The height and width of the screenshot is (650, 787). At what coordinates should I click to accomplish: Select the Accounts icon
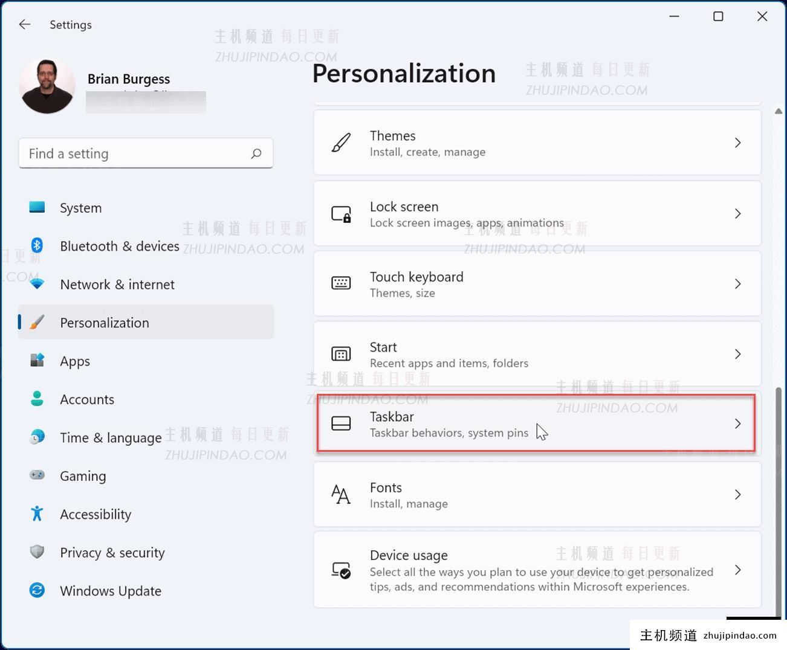pyautogui.click(x=37, y=399)
